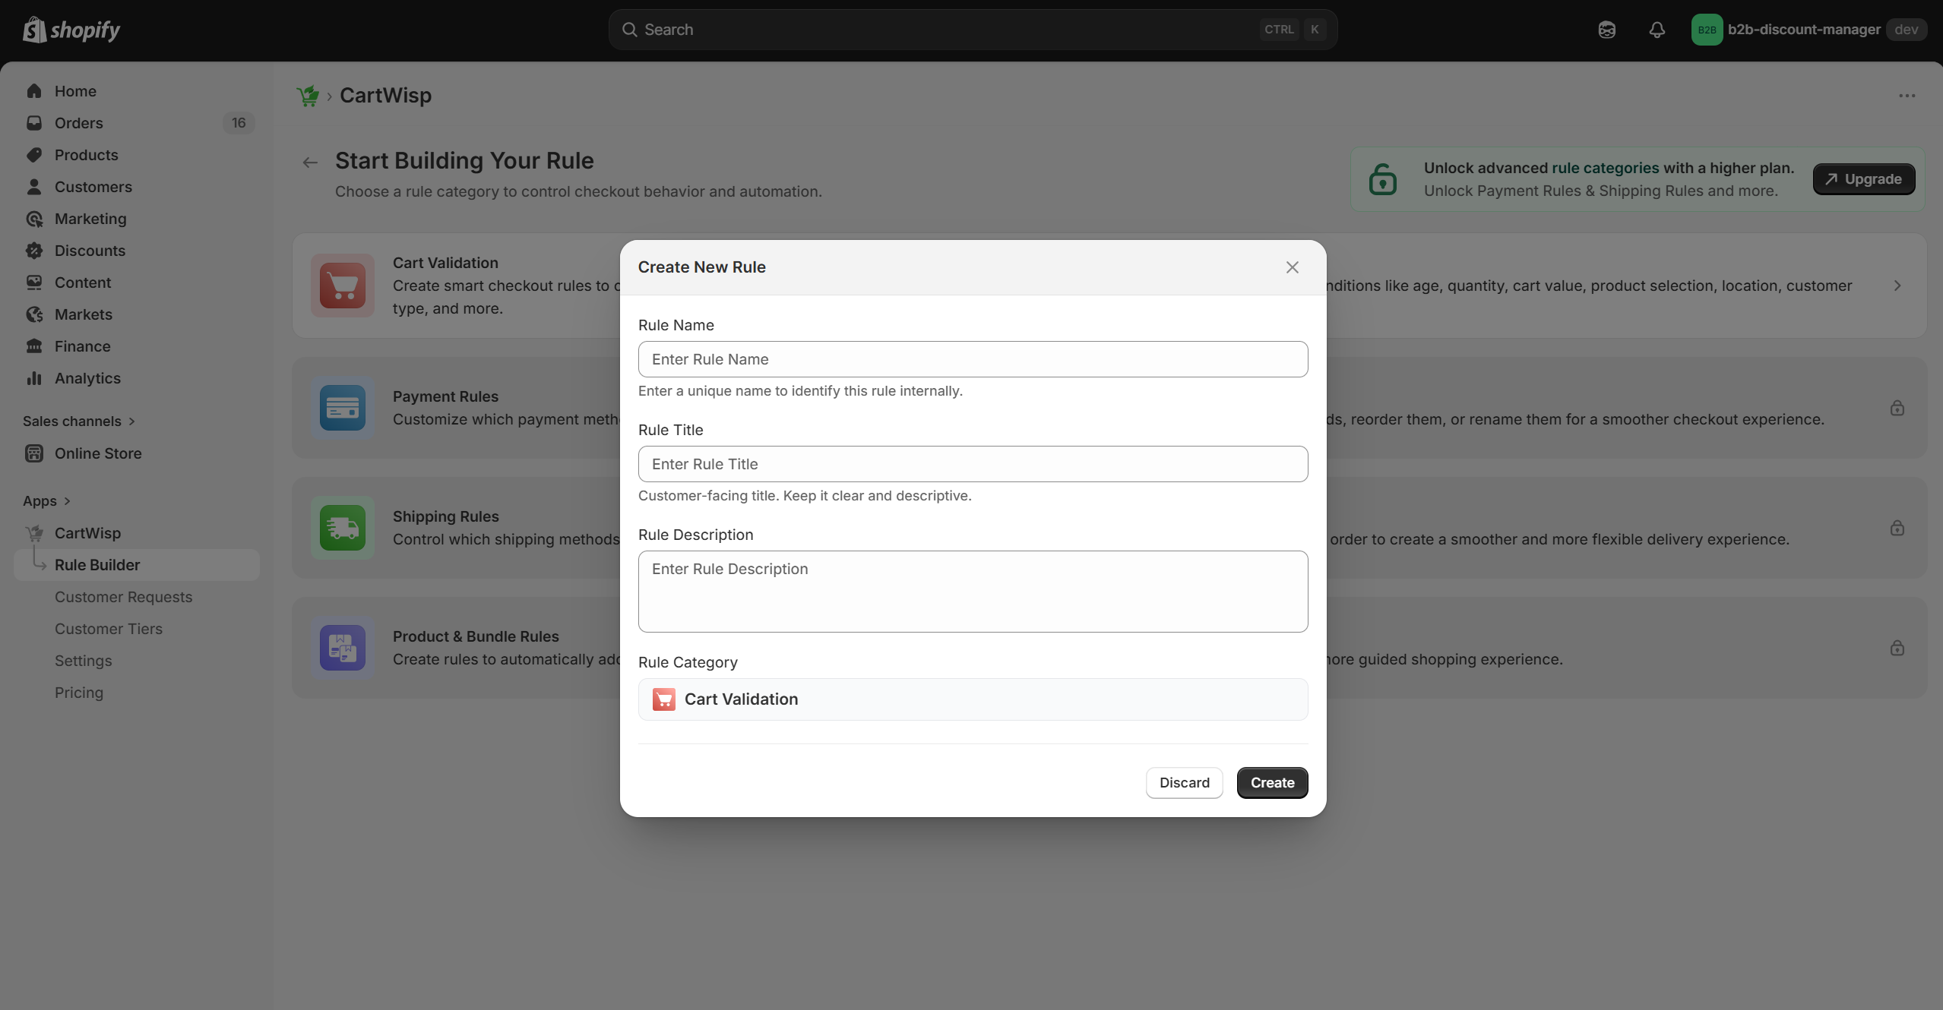The image size is (1943, 1010).
Task: Click the green Shipping Rules truck icon
Action: click(343, 528)
